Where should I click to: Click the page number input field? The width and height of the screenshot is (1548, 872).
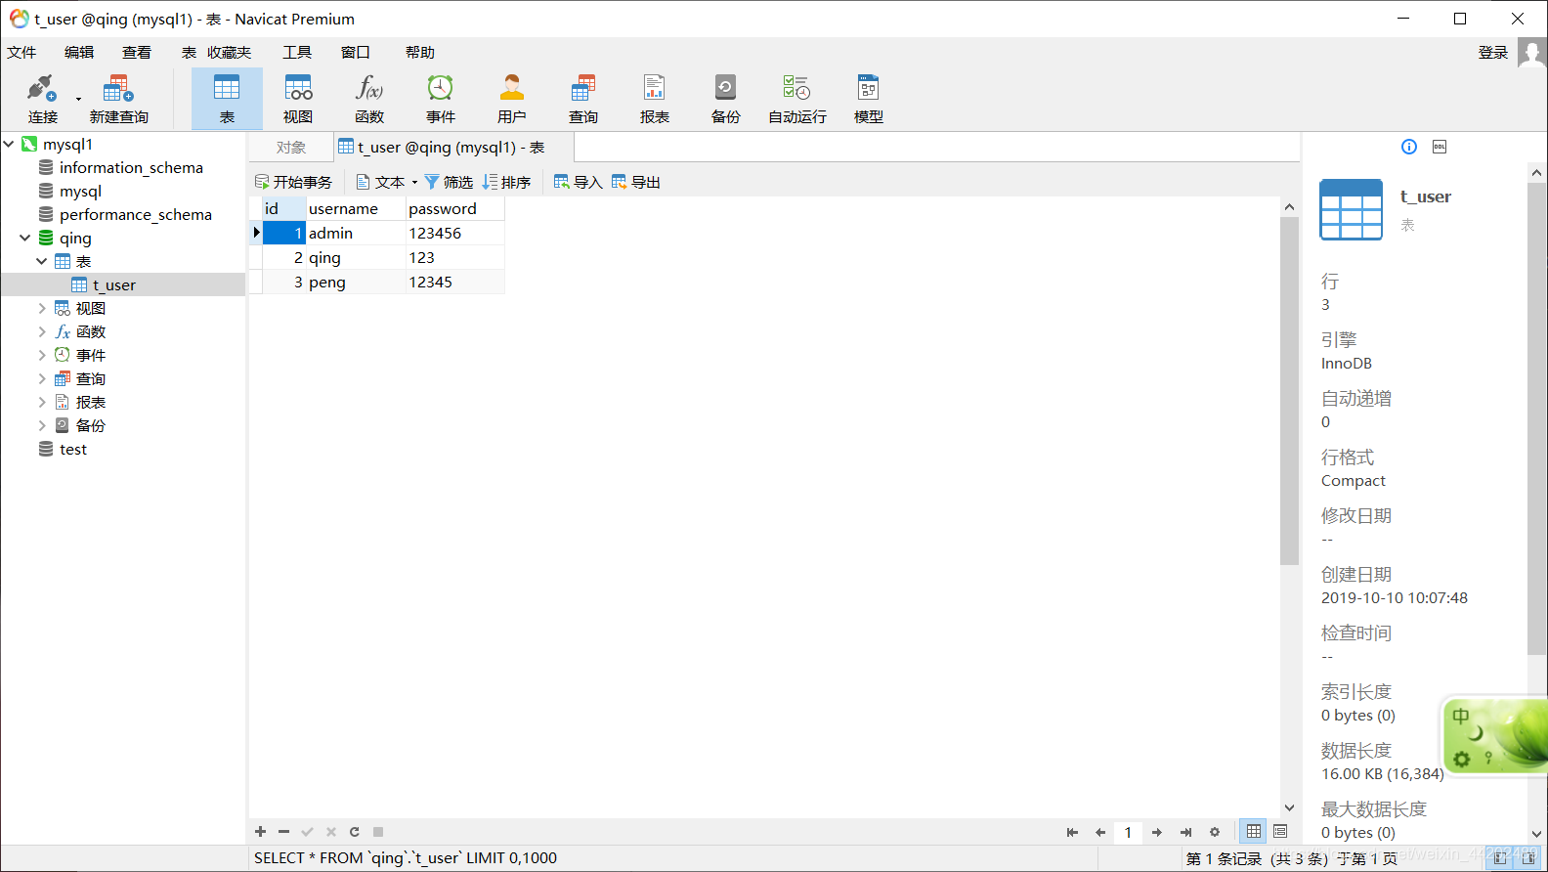click(x=1128, y=832)
